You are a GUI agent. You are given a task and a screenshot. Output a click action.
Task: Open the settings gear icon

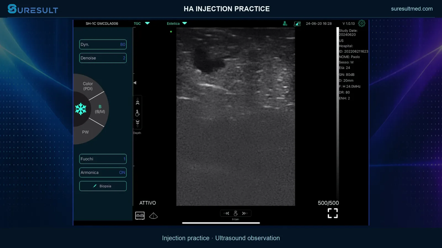pos(362,23)
